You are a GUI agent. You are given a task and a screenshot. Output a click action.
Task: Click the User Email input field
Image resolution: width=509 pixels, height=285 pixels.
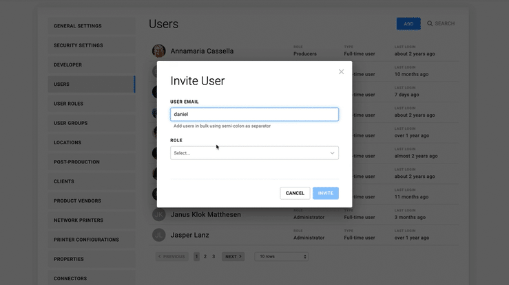[254, 114]
